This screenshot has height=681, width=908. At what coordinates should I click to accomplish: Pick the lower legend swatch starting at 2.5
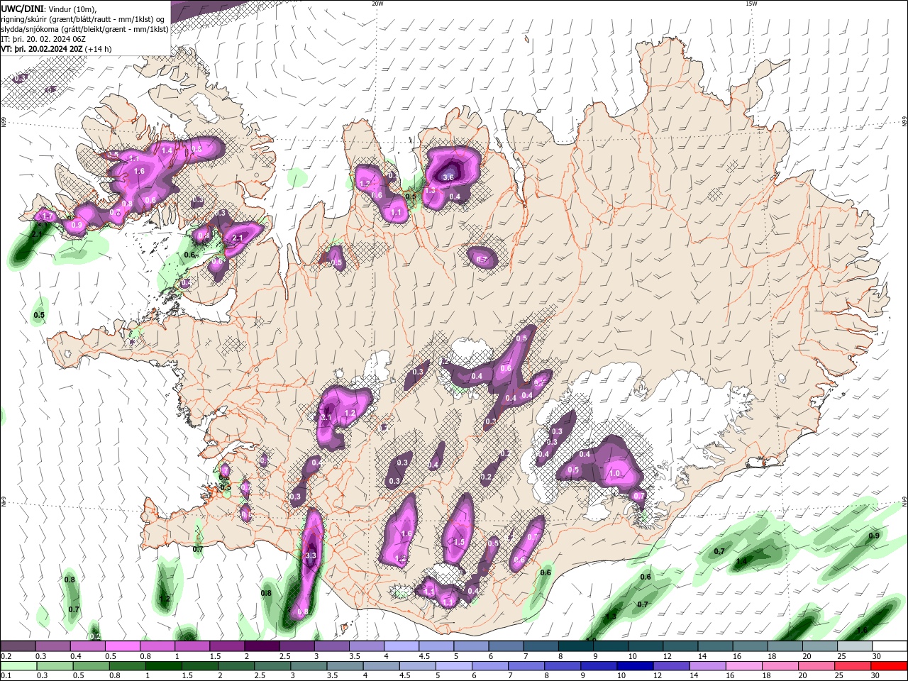(272, 666)
